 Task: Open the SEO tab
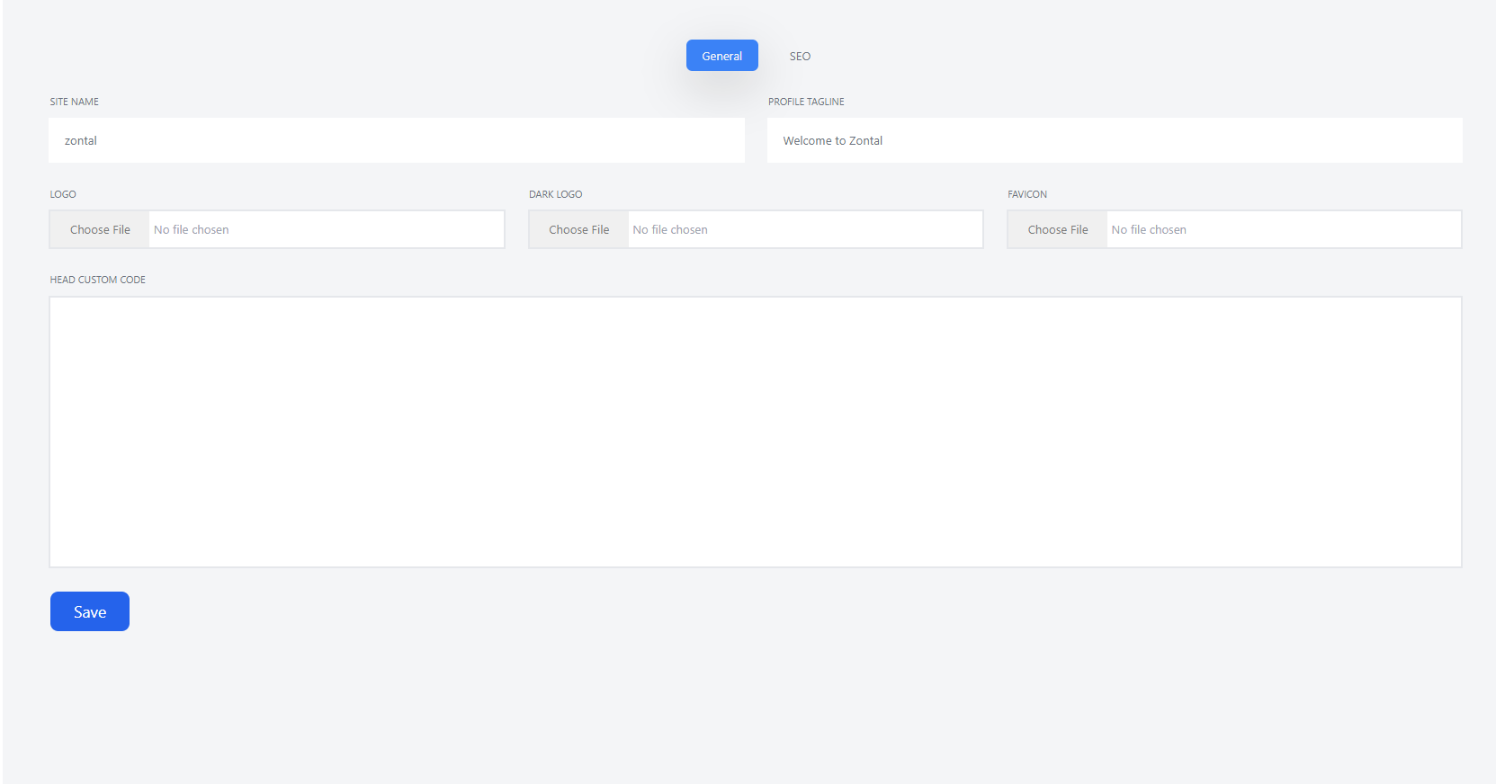tap(800, 56)
